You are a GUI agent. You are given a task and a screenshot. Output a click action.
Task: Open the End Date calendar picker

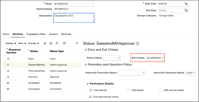coord(186,10)
